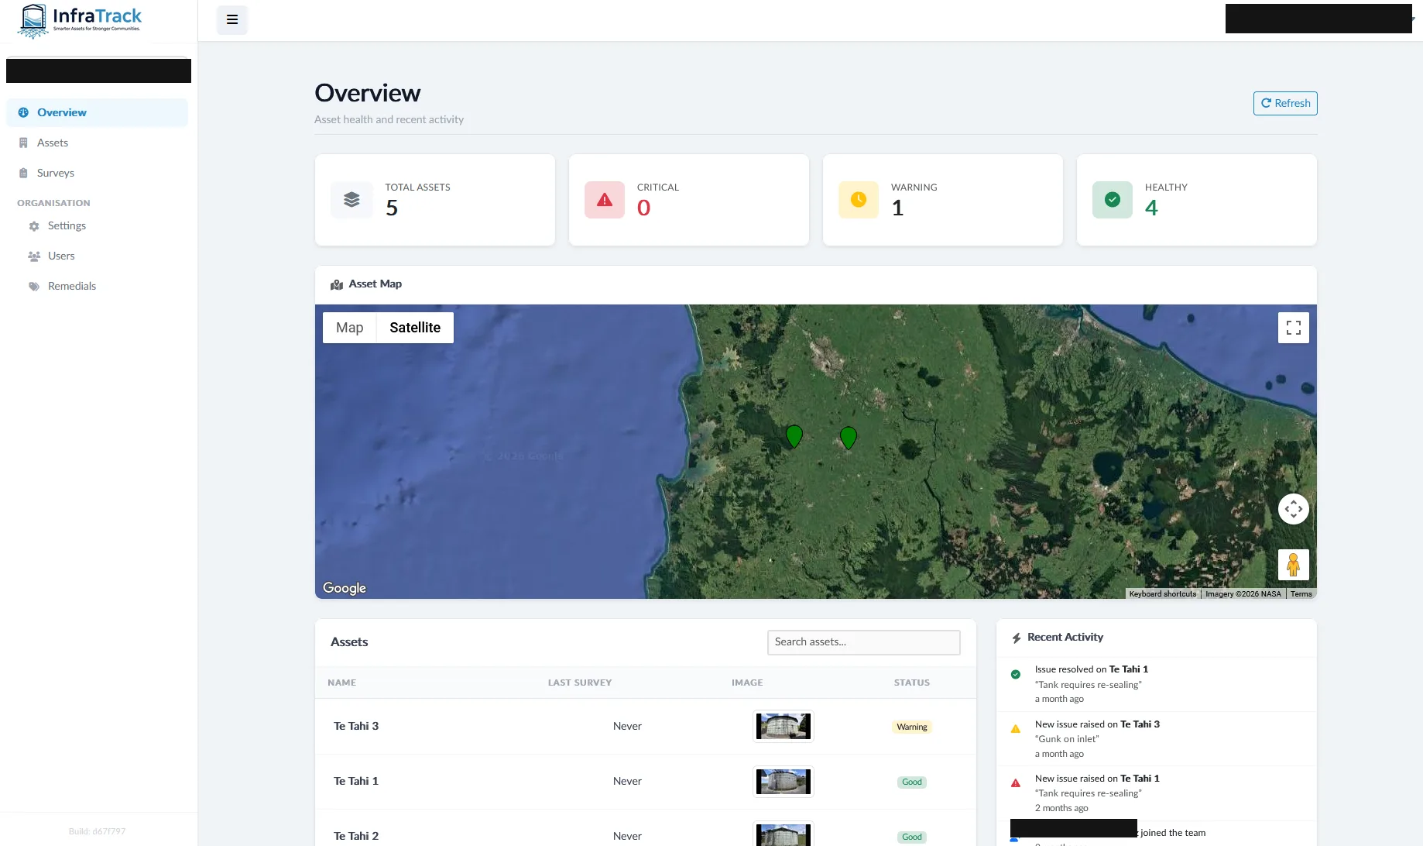Click the Gunk on inlet yellow warning icon
This screenshot has width=1423, height=846.
pos(1015,729)
